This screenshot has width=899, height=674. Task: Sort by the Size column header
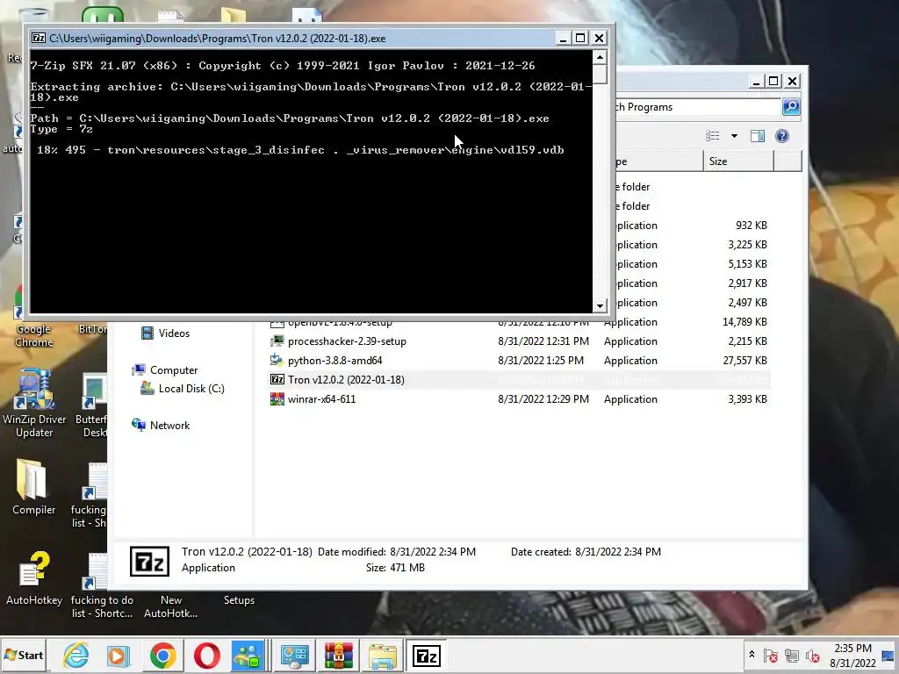738,161
